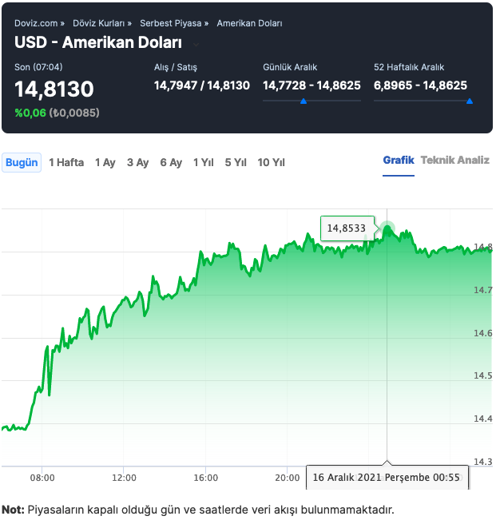Click the Günlük Aralık range marker

303,101
